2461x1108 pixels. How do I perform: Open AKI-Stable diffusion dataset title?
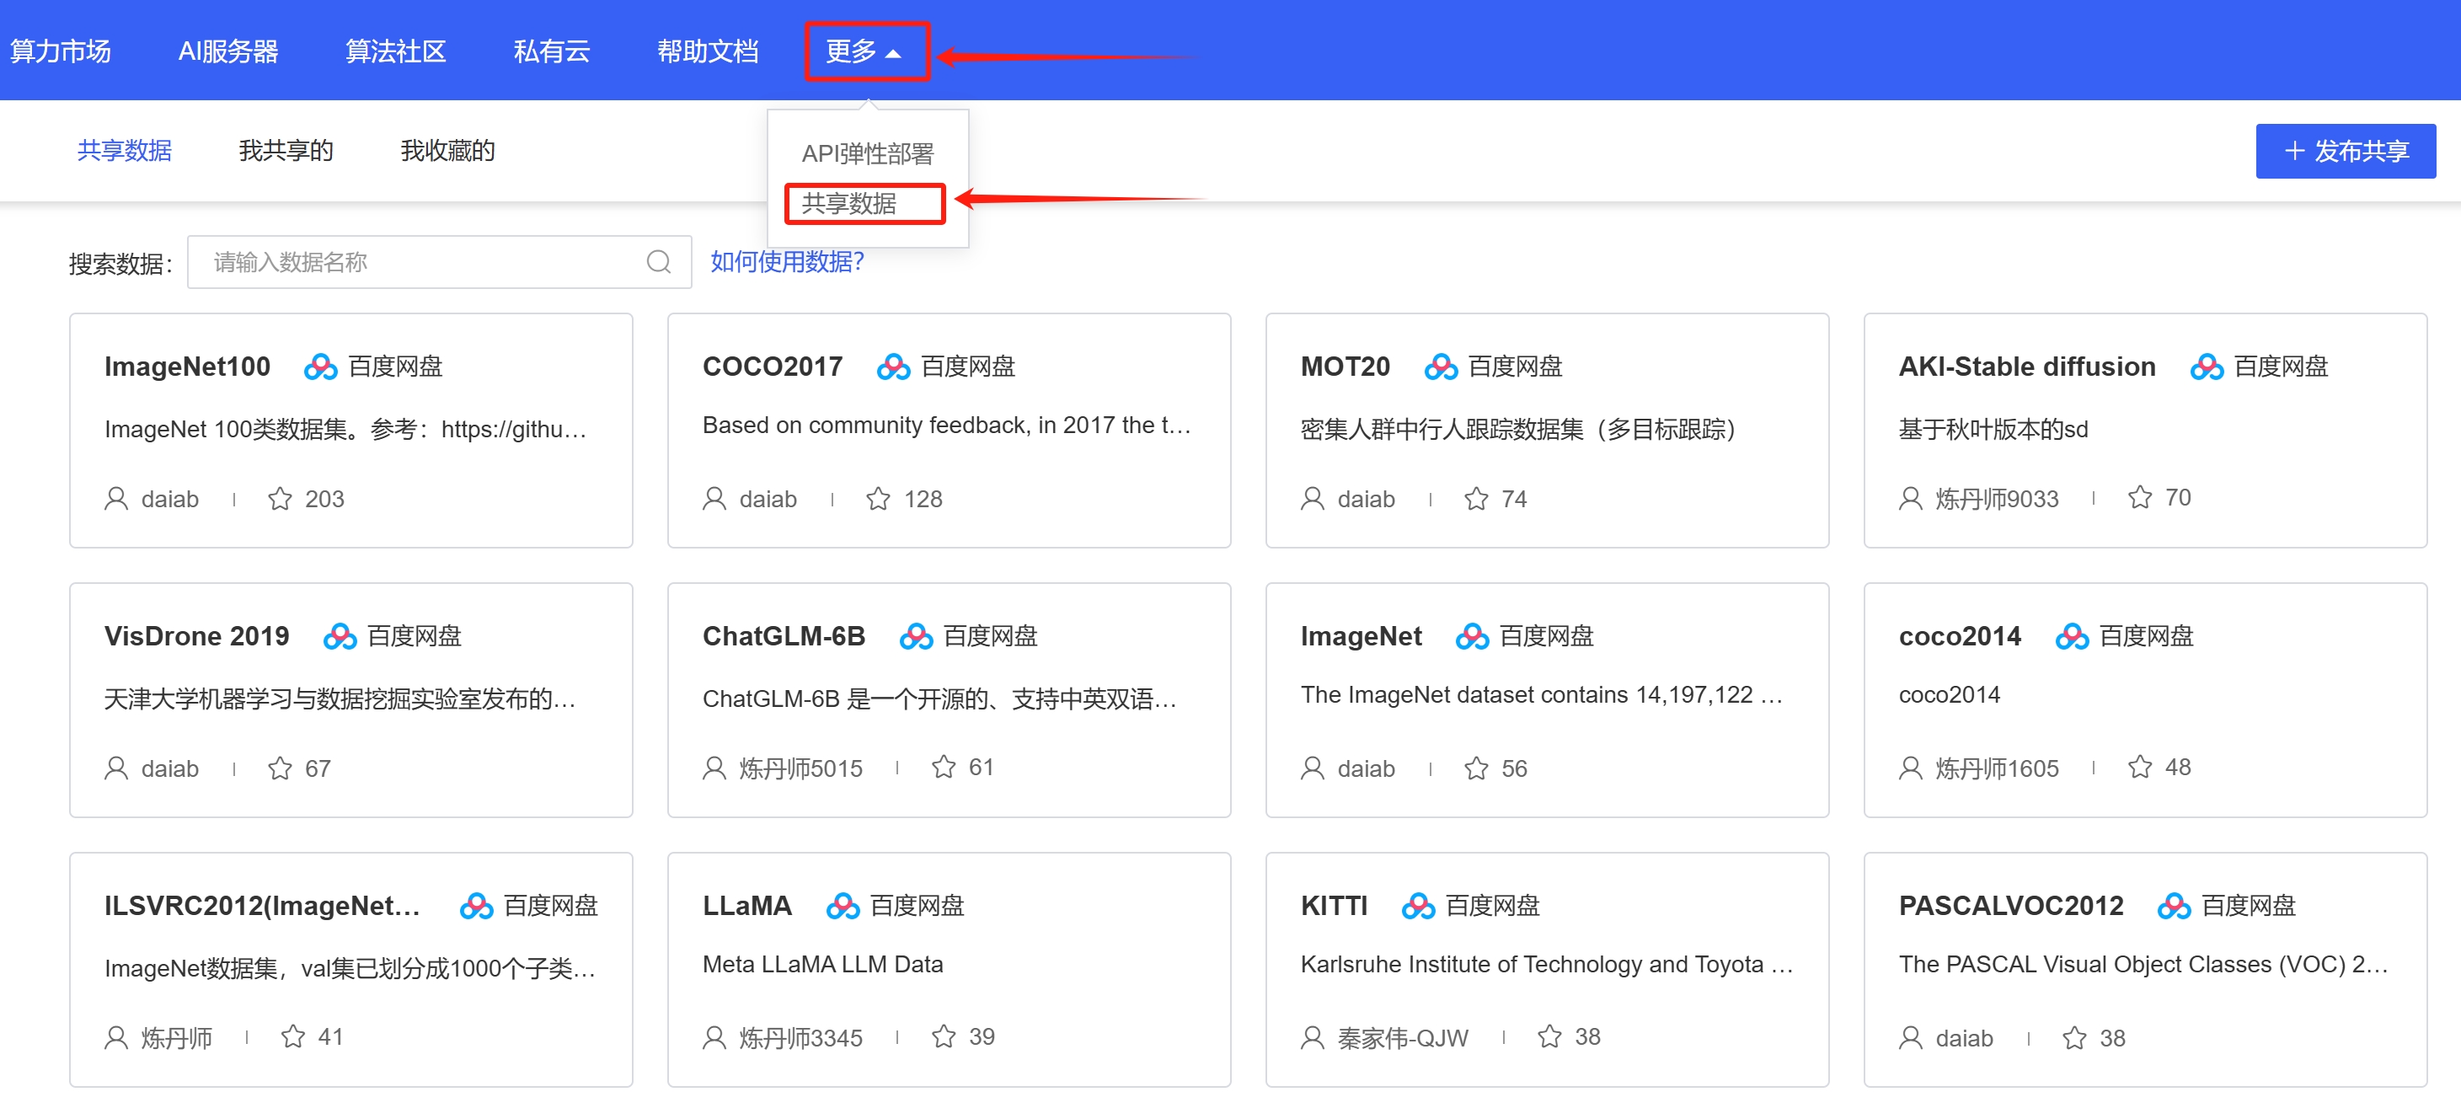(2027, 367)
